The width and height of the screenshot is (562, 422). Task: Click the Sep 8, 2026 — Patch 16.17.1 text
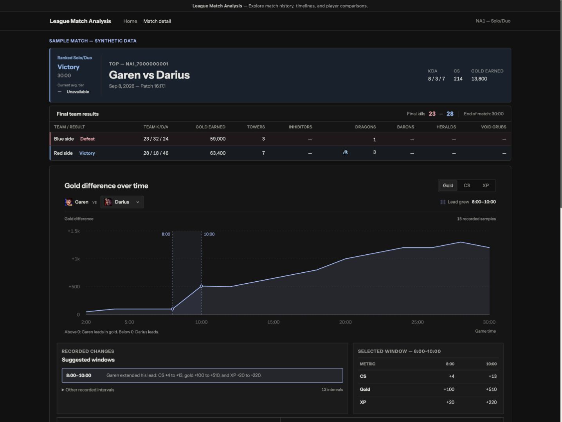pos(137,86)
